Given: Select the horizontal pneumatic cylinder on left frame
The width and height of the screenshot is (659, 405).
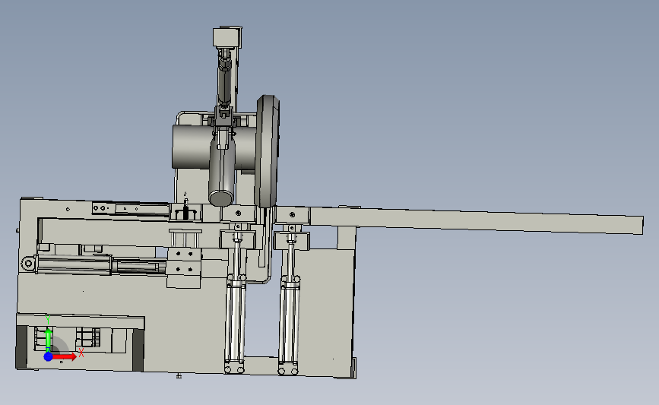Looking at the screenshot, I should (x=94, y=264).
